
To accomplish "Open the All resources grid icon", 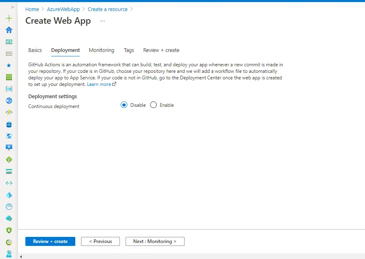I will coord(9,77).
